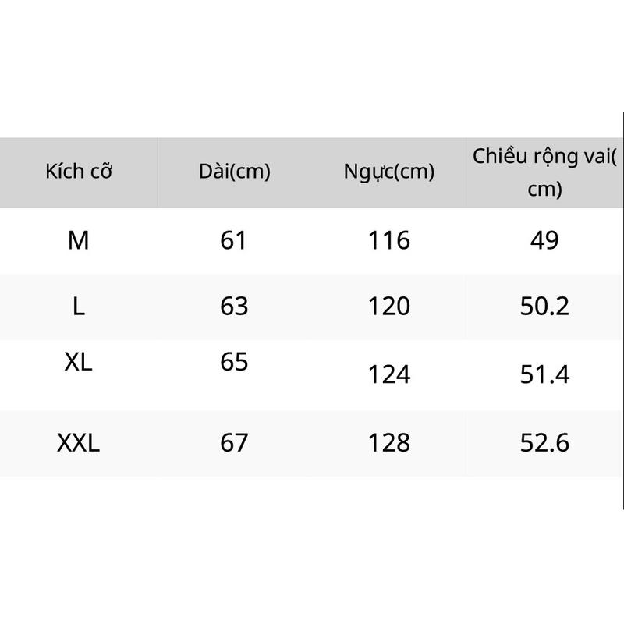This screenshot has width=624, height=624.
Task: Select length value 65
Action: point(234,362)
